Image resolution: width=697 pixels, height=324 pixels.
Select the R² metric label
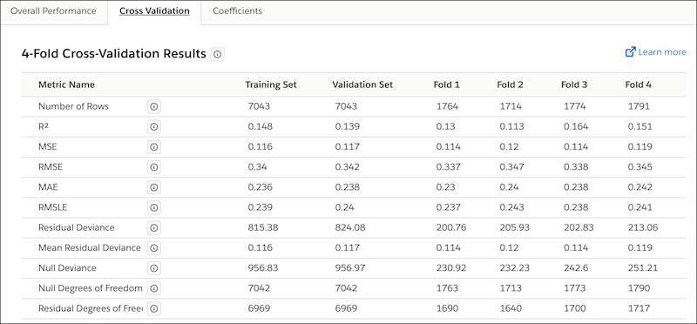click(x=43, y=126)
